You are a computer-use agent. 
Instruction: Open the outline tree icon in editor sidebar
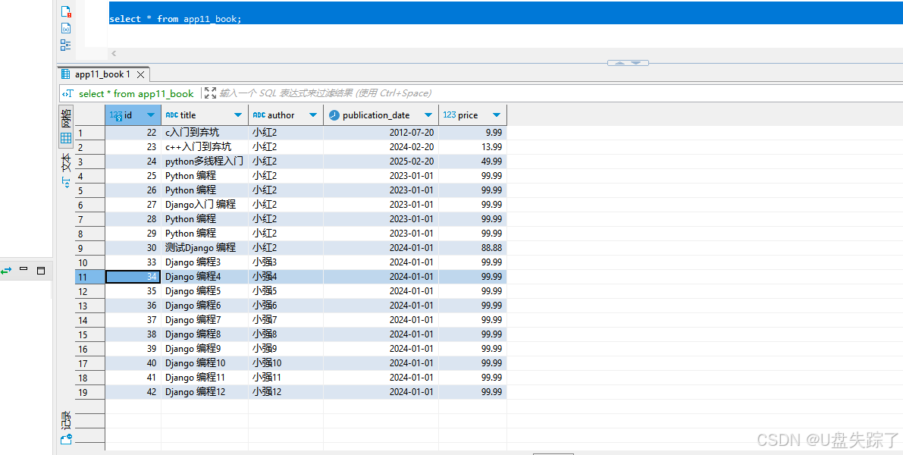coord(66,45)
